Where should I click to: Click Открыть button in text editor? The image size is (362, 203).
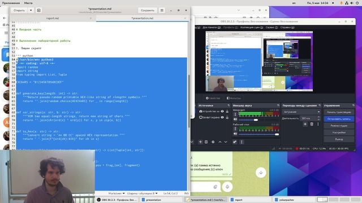(x=19, y=10)
